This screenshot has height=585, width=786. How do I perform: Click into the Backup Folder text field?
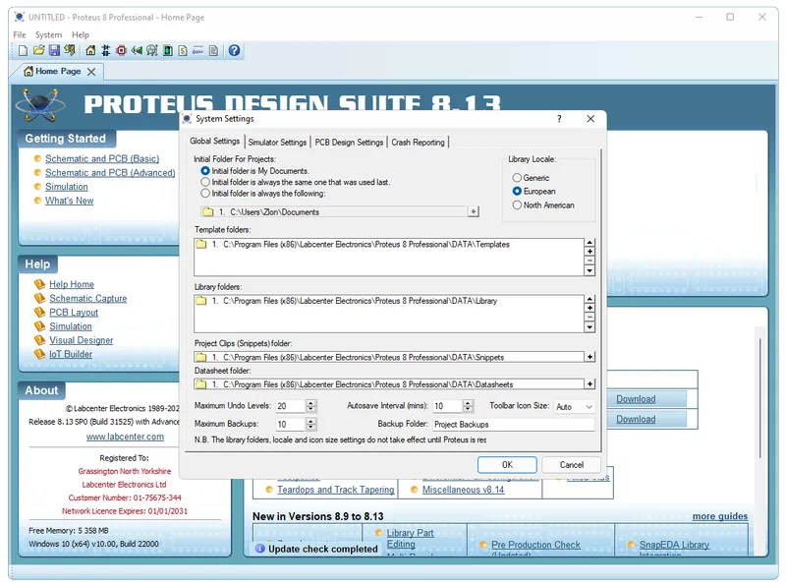(x=513, y=425)
